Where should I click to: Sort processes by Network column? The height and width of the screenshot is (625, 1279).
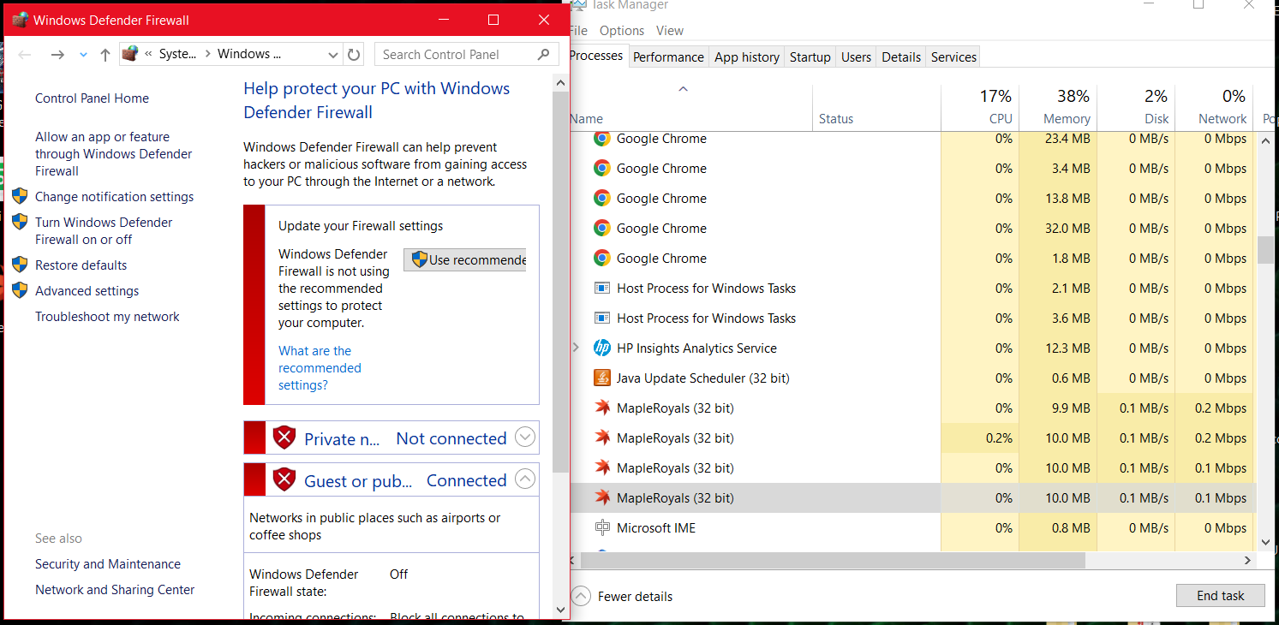(x=1214, y=107)
